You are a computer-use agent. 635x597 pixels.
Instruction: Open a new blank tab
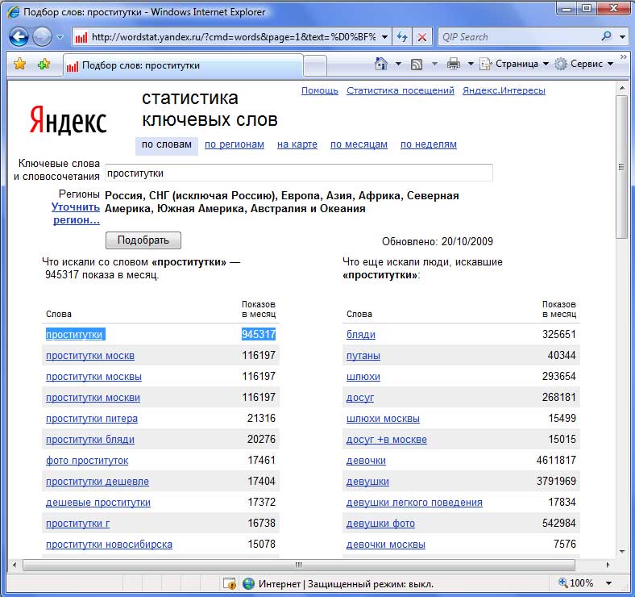click(315, 65)
